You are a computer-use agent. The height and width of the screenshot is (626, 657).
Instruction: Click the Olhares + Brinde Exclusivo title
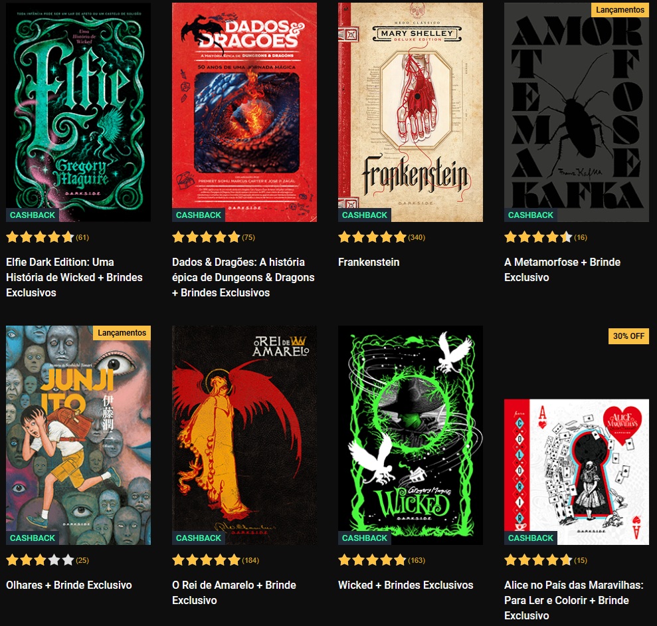[x=68, y=585]
